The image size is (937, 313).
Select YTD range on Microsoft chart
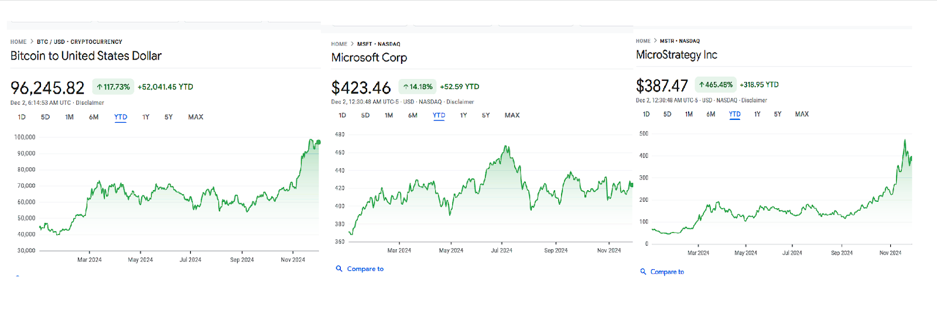coord(439,115)
